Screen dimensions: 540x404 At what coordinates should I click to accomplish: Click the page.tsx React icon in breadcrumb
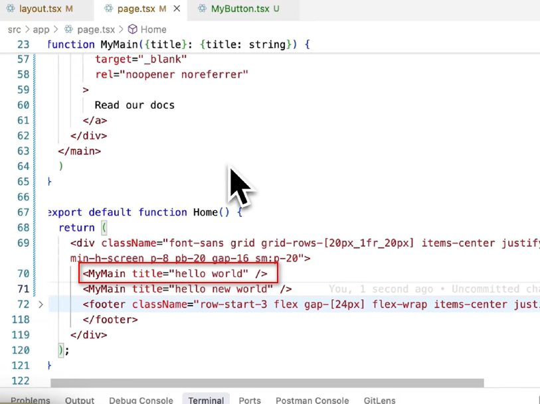69,30
